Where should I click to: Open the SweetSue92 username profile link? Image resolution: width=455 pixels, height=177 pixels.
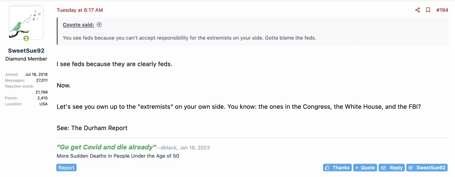(26, 51)
